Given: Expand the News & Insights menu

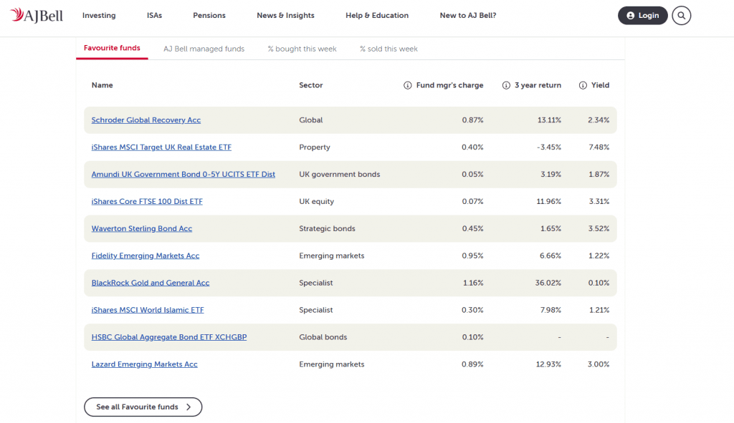Looking at the screenshot, I should click(x=285, y=16).
